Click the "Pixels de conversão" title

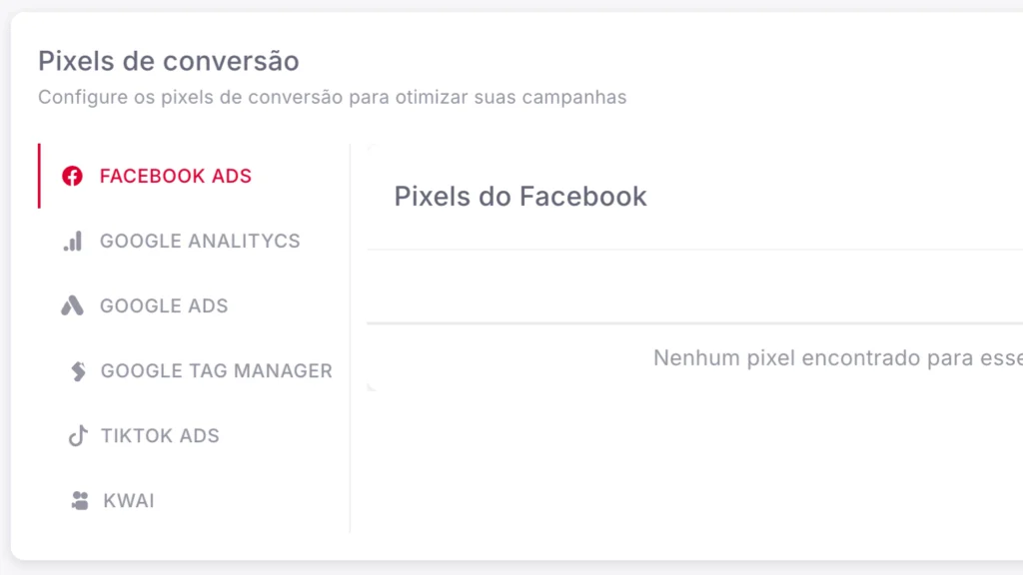click(169, 61)
